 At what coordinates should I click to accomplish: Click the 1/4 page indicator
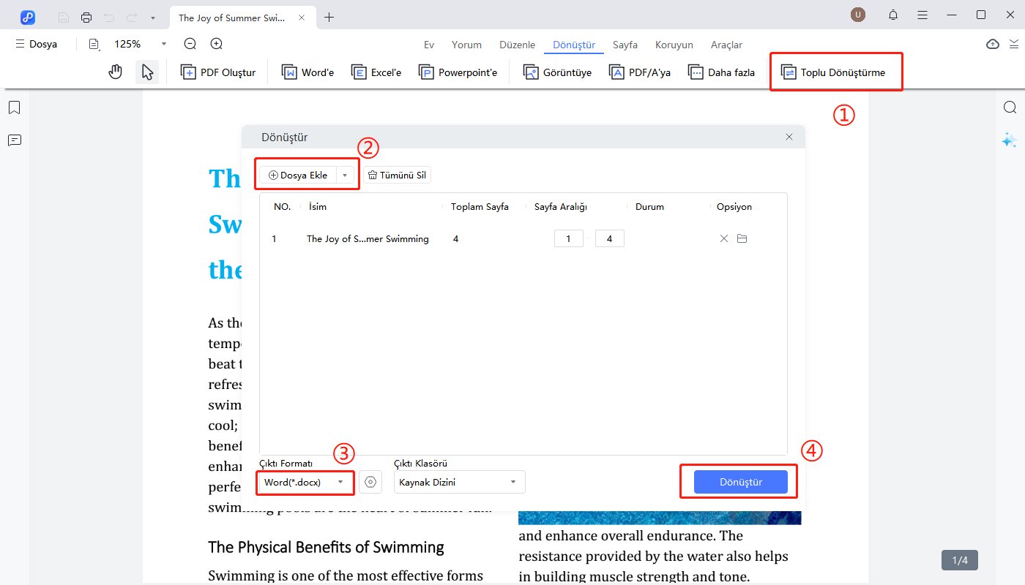(960, 560)
